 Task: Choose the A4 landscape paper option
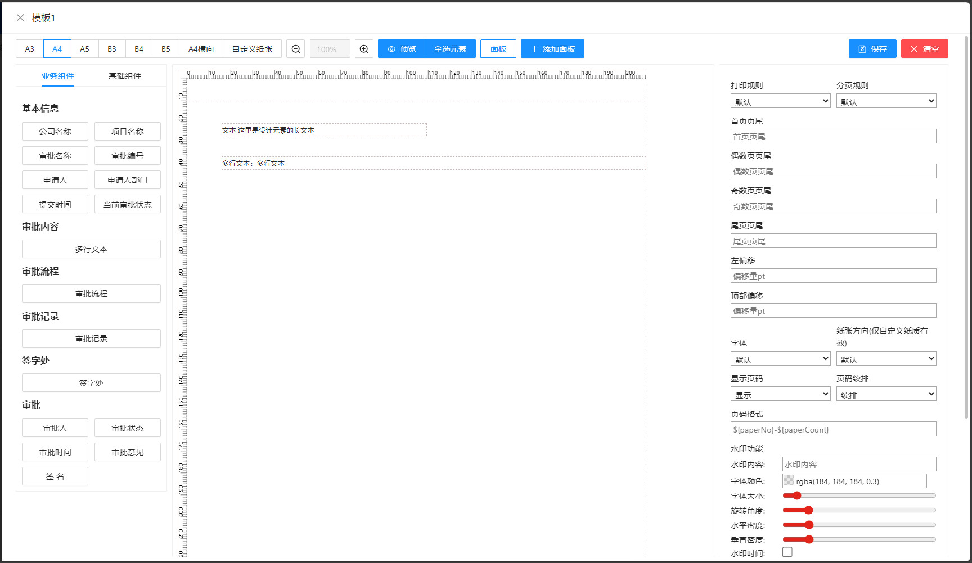tap(201, 49)
